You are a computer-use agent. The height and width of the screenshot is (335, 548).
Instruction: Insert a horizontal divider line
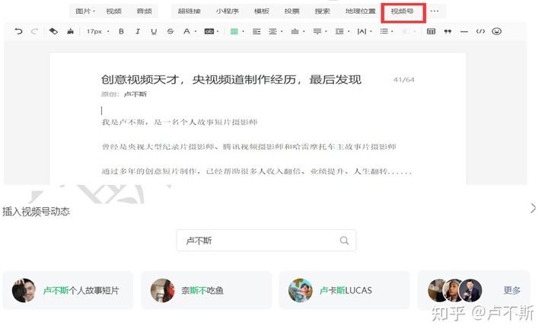(x=464, y=31)
